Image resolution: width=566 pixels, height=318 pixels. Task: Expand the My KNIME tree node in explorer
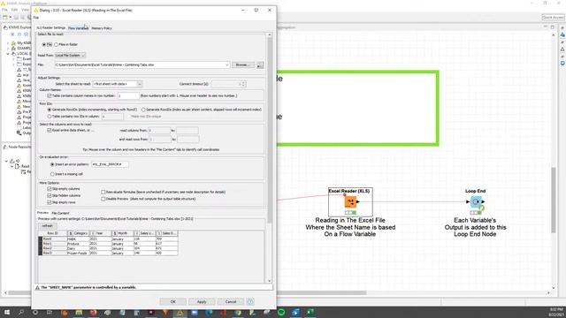pyautogui.click(x=8, y=43)
